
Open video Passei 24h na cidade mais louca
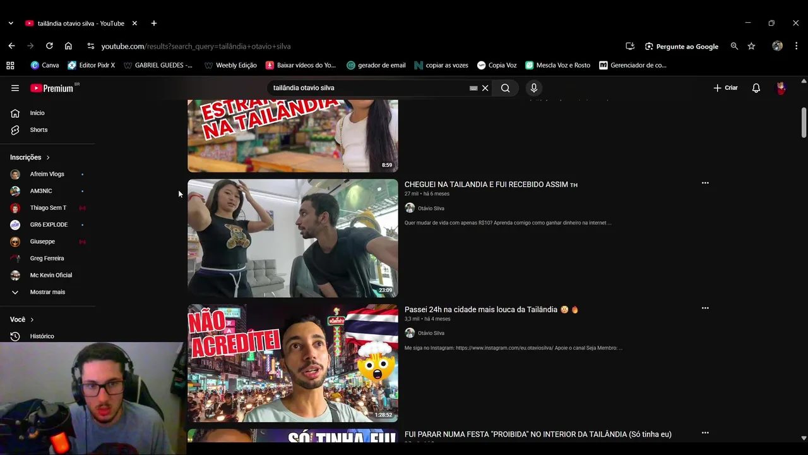[x=491, y=310]
